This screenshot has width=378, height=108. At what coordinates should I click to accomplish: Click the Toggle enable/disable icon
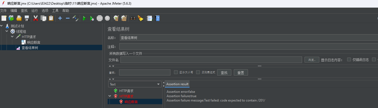click(75, 18)
